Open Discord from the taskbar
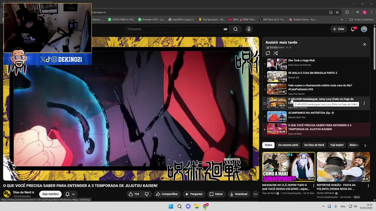Screen dimensions: 376x211 tap(188, 207)
